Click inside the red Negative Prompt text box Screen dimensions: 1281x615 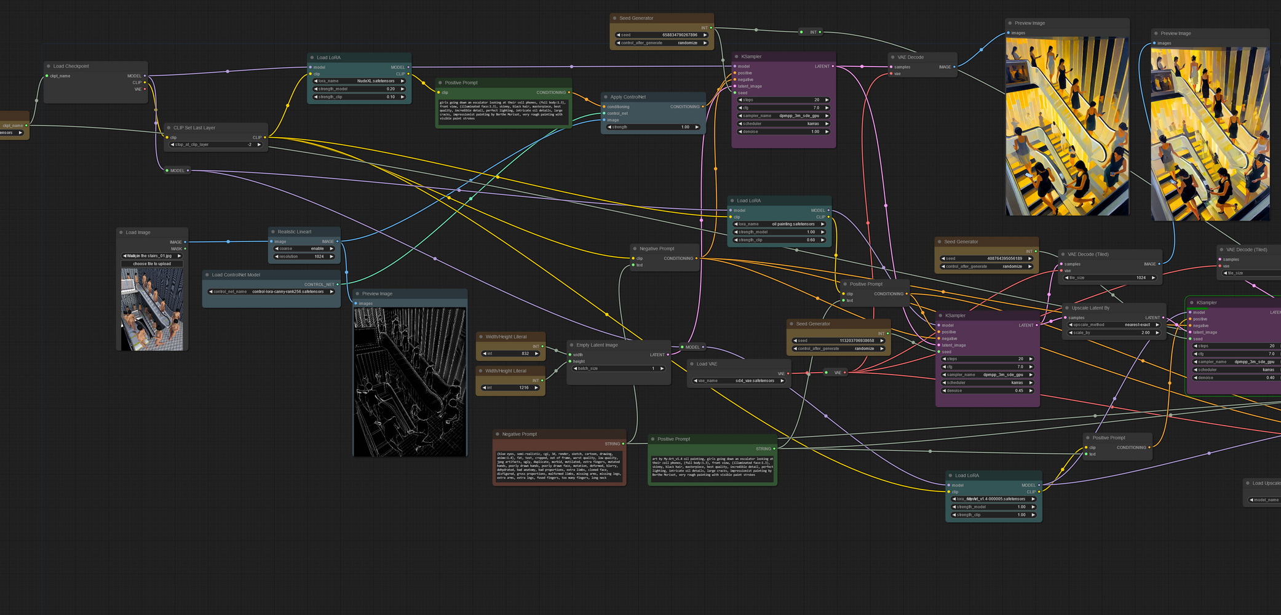point(558,466)
